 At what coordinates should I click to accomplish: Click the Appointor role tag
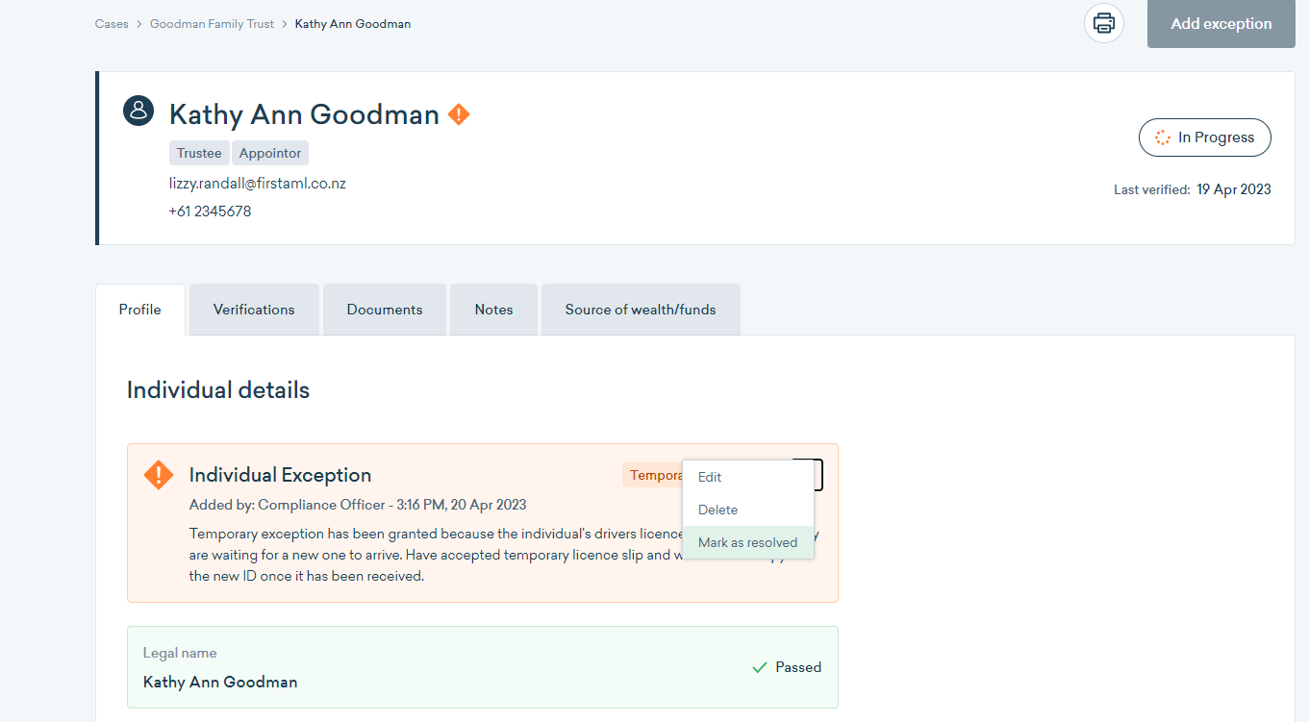pos(270,153)
